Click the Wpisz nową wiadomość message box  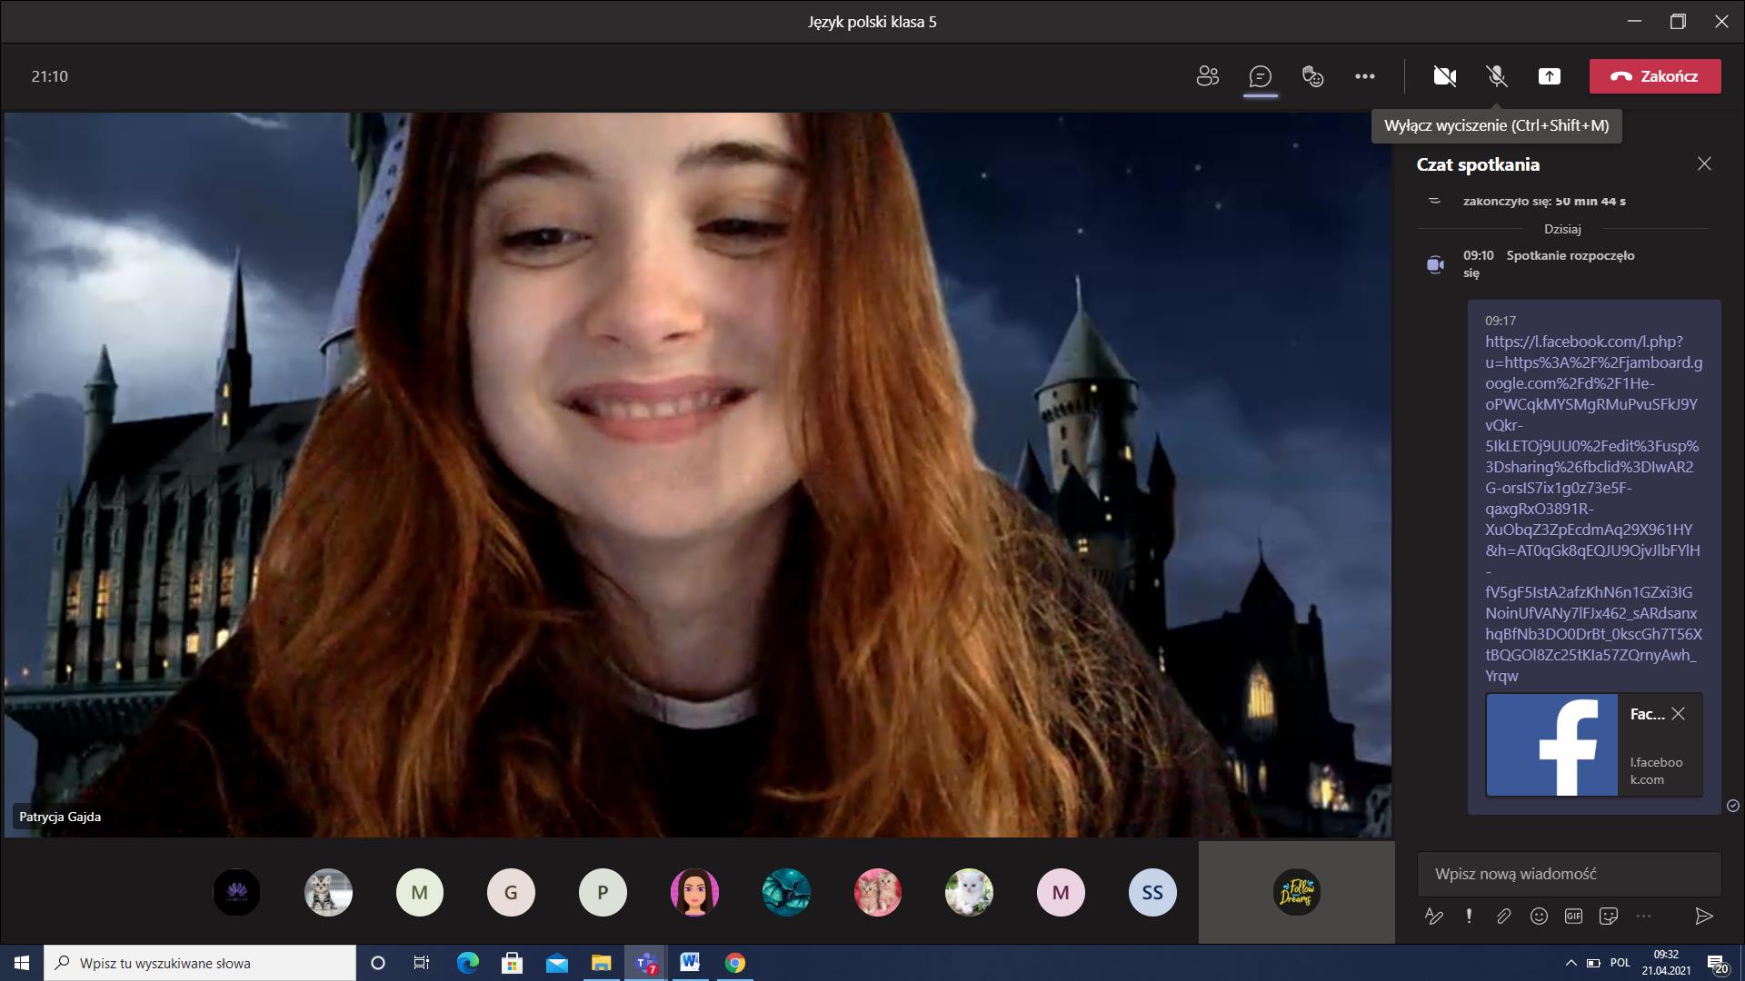pyautogui.click(x=1569, y=874)
